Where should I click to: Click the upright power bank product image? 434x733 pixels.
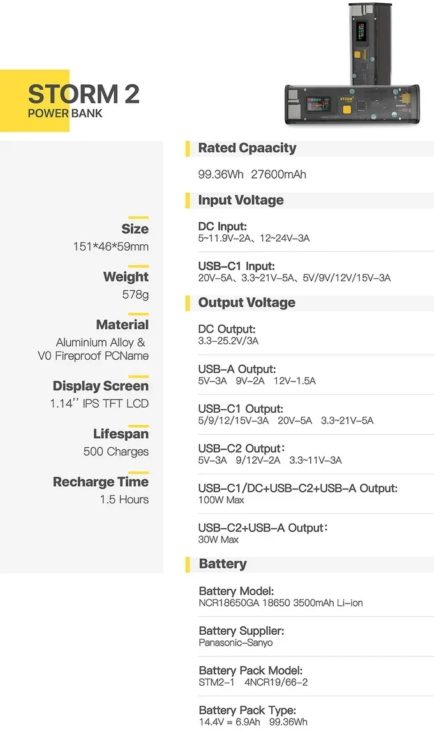[x=369, y=43]
